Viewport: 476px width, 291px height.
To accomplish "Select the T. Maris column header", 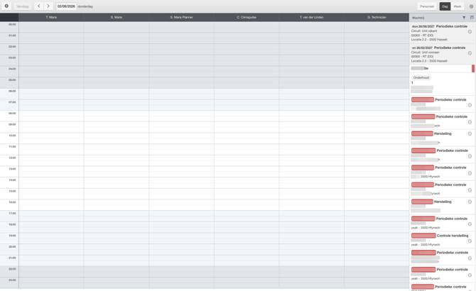I will pyautogui.click(x=51, y=17).
